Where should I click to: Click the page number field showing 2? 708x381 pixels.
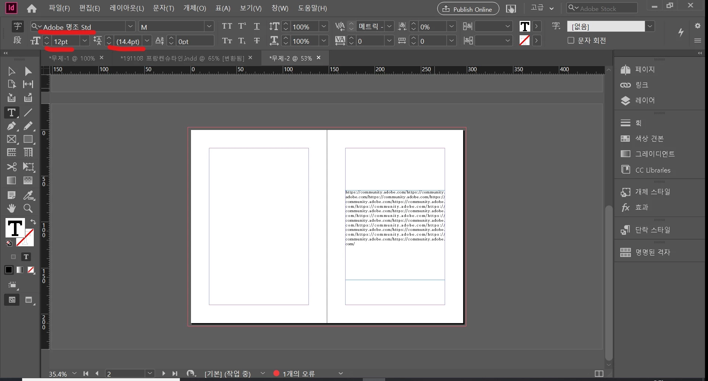[x=125, y=374]
